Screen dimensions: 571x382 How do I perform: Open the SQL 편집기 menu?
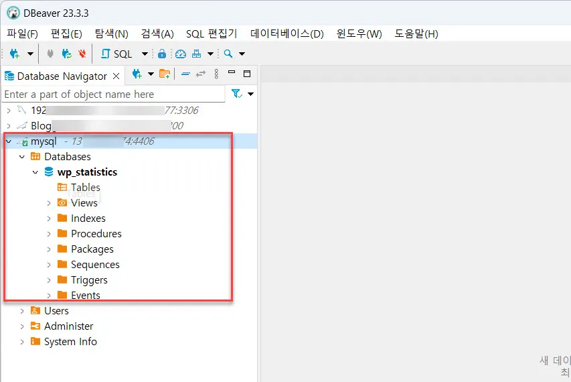click(x=212, y=34)
